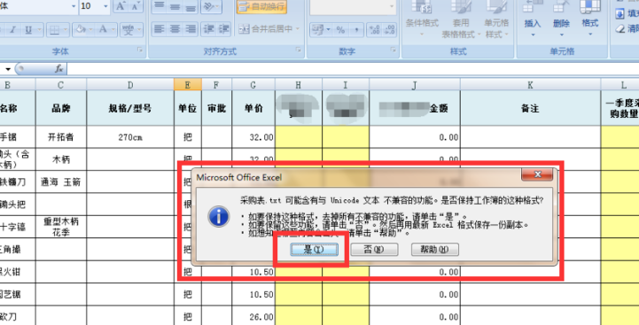Viewport: 639px width, 325px height.
Task: Click the accounting number format icon
Action: click(x=318, y=29)
